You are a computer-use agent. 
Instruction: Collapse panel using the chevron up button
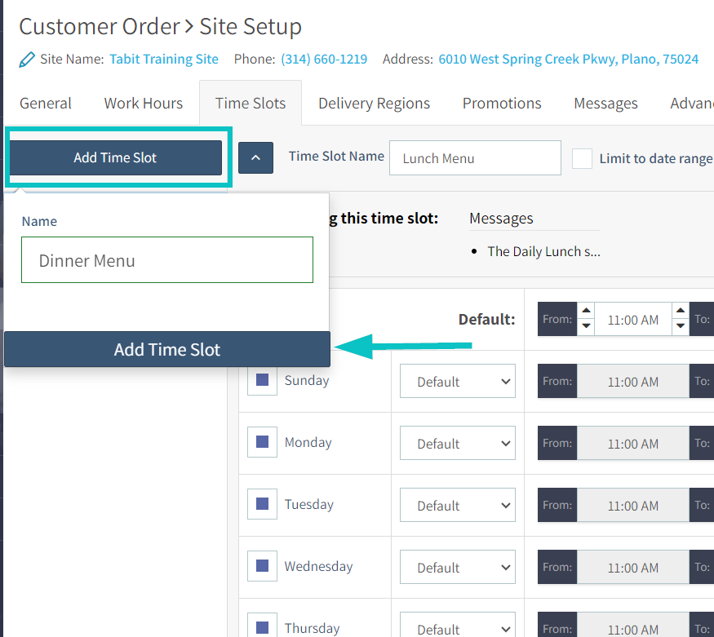[x=255, y=157]
